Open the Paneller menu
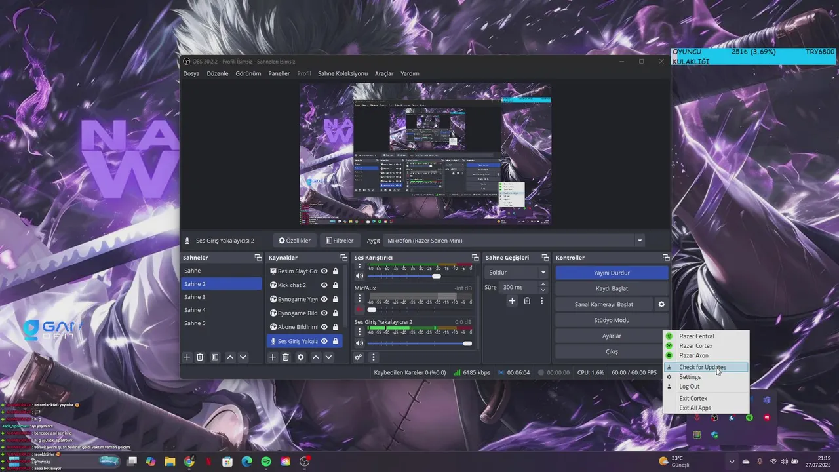Viewport: 839px width, 472px height. [279, 73]
